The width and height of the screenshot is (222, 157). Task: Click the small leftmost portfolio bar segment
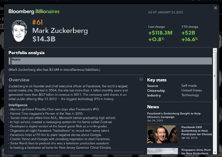click(x=10, y=61)
